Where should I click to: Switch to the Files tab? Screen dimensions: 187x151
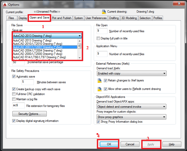11,18
